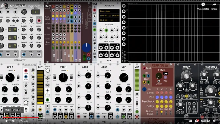Play the video
This screenshot has width=220, height=124.
pyautogui.click(x=6, y=121)
